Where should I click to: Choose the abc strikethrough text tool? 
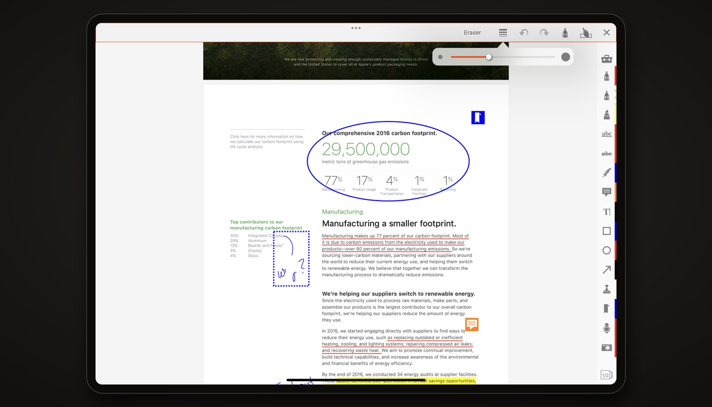click(607, 154)
